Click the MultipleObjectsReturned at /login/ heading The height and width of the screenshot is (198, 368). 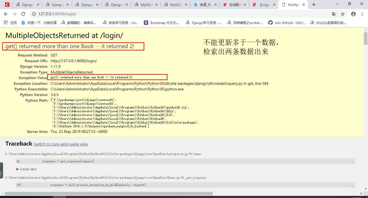click(x=64, y=36)
